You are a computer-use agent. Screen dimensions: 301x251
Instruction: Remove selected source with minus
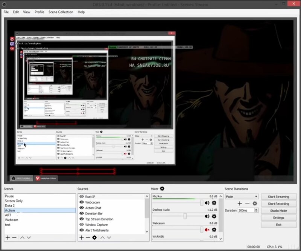(88, 237)
